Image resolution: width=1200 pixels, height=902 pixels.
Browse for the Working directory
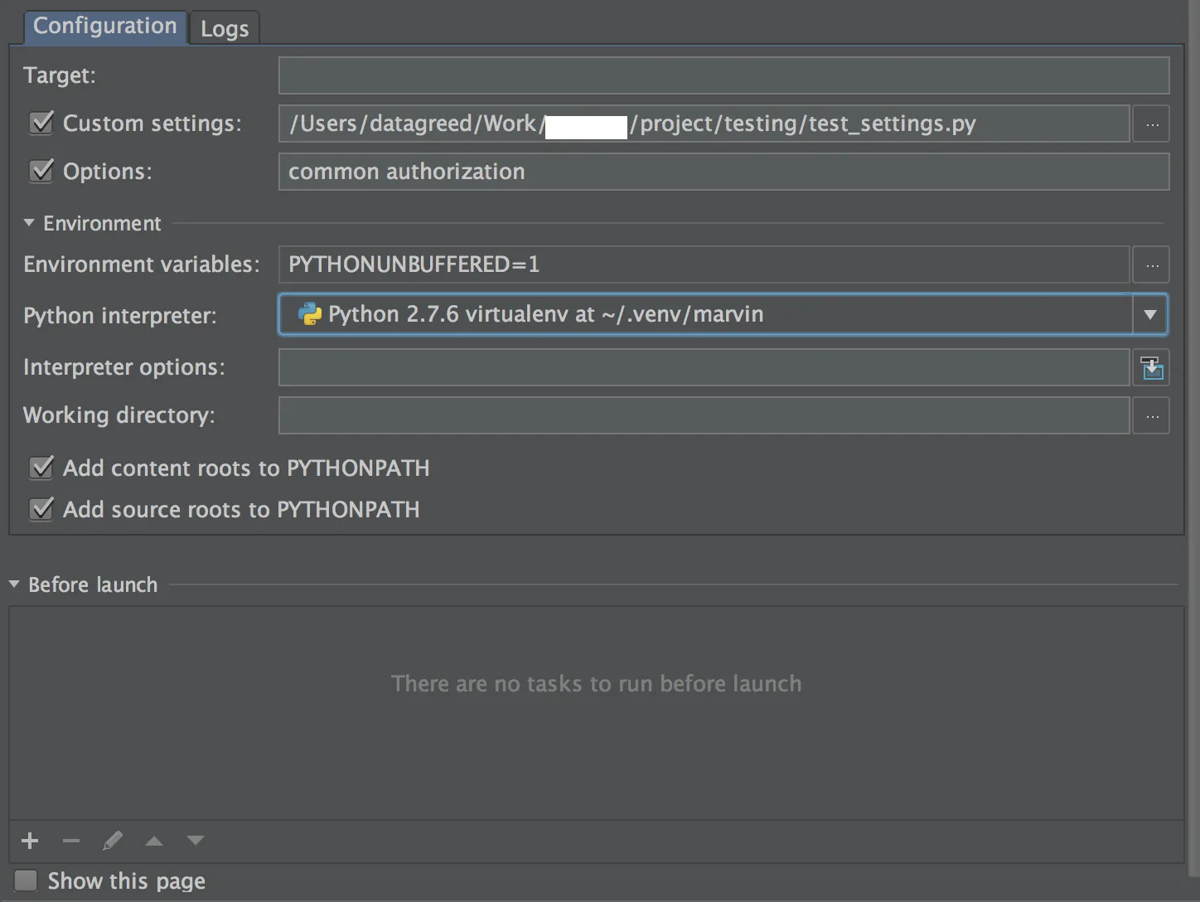[1152, 416]
